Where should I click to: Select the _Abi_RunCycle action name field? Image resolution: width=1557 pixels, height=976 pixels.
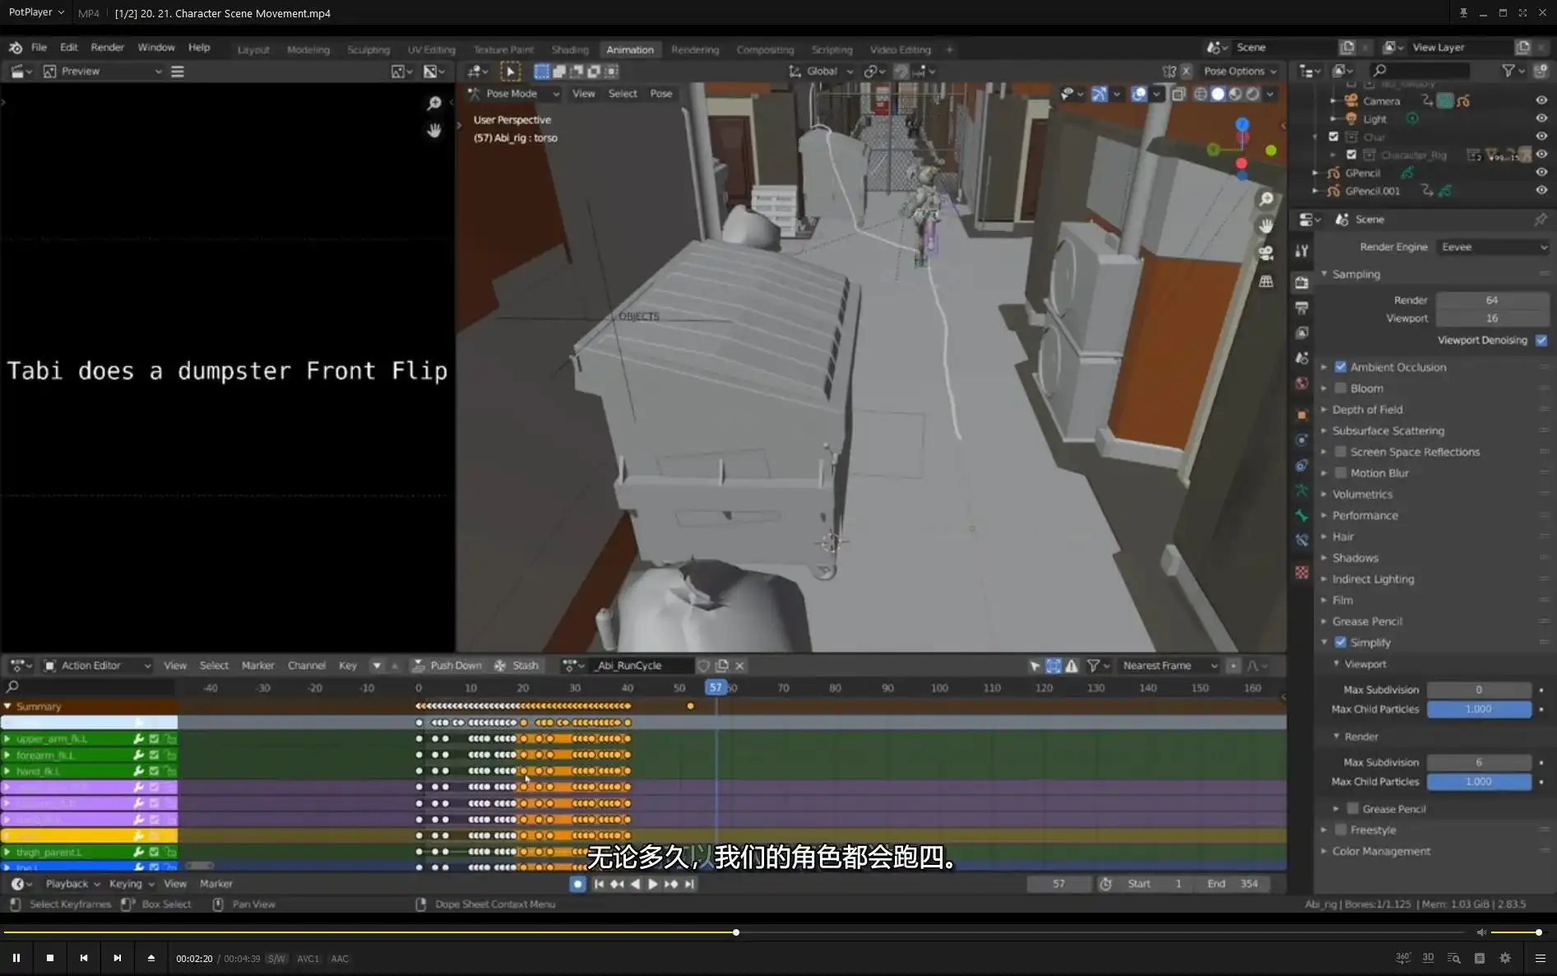[642, 665]
